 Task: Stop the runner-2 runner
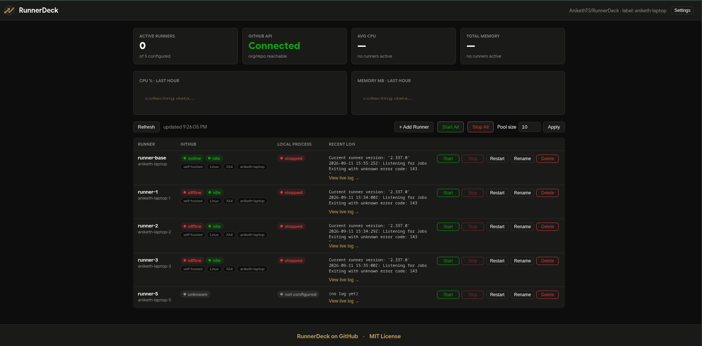[x=473, y=227]
